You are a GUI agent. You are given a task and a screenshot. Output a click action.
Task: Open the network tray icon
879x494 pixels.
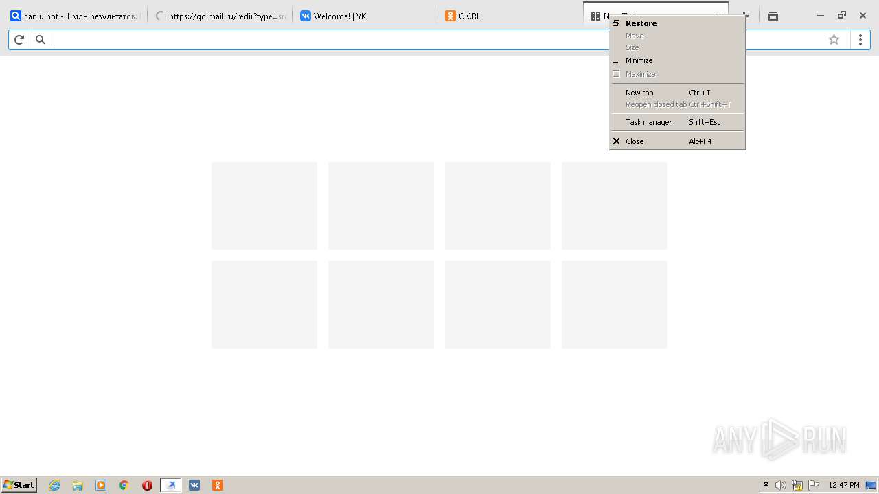(x=797, y=485)
